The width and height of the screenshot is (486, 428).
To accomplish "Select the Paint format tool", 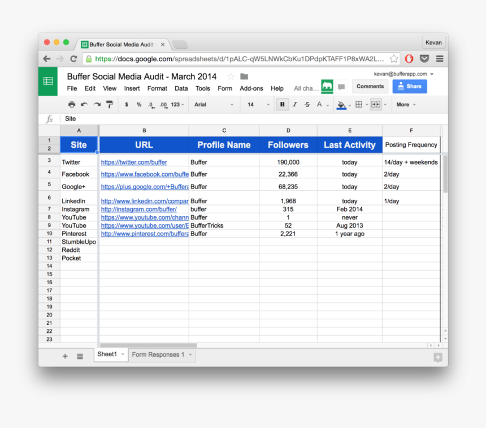I will click(x=110, y=105).
